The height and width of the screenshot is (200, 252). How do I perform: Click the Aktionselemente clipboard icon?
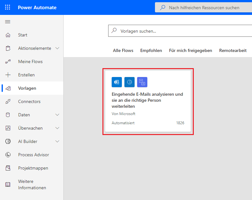click(x=8, y=48)
